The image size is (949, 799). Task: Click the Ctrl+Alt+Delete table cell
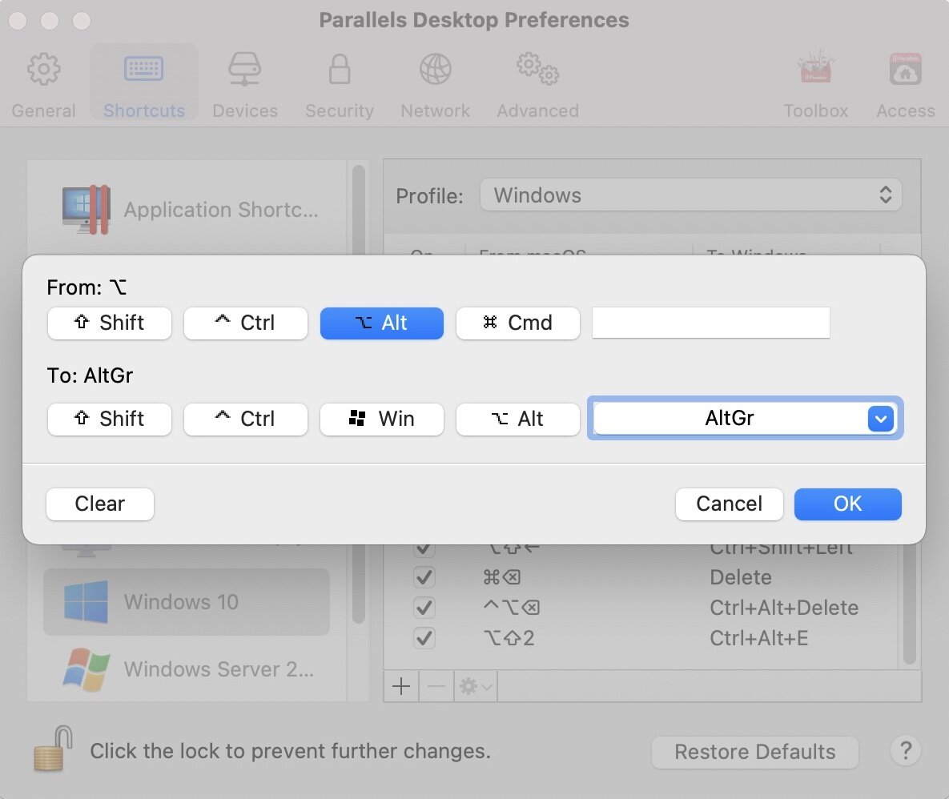pos(784,608)
